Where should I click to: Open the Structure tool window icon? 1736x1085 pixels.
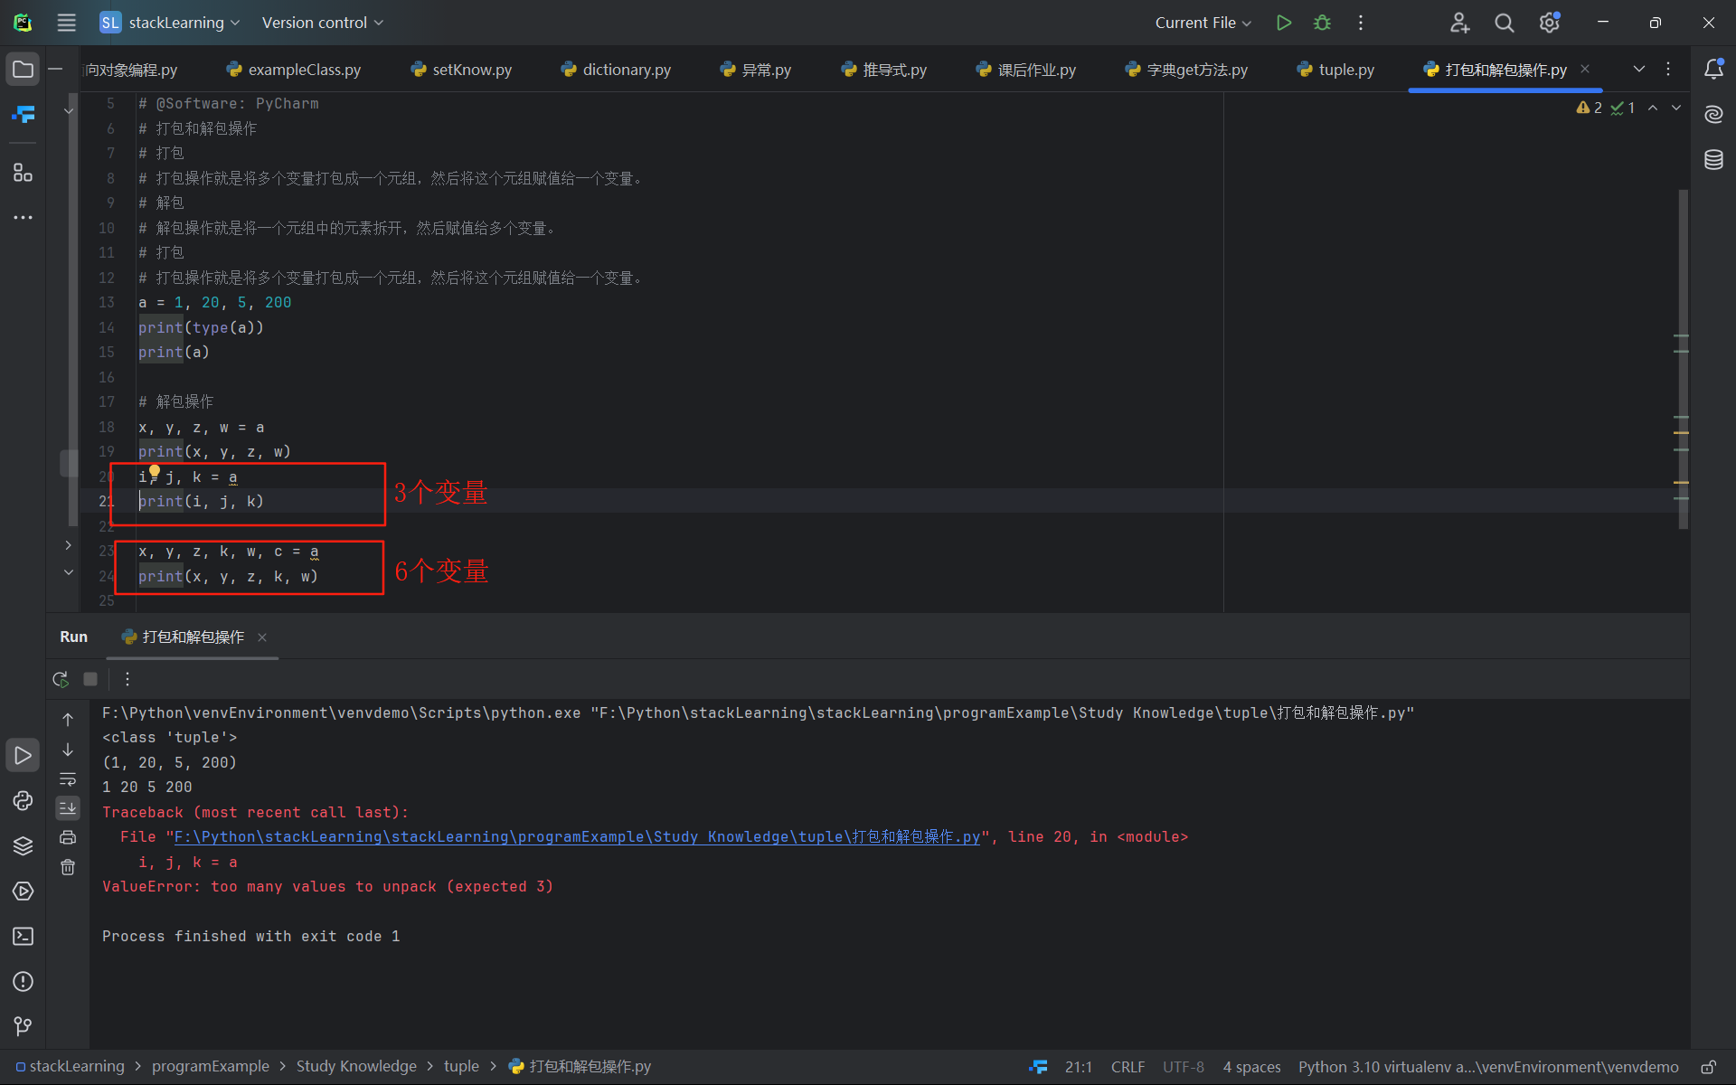coord(23,172)
